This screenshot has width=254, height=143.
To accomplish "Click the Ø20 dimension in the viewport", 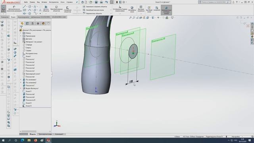I will (x=131, y=81).
